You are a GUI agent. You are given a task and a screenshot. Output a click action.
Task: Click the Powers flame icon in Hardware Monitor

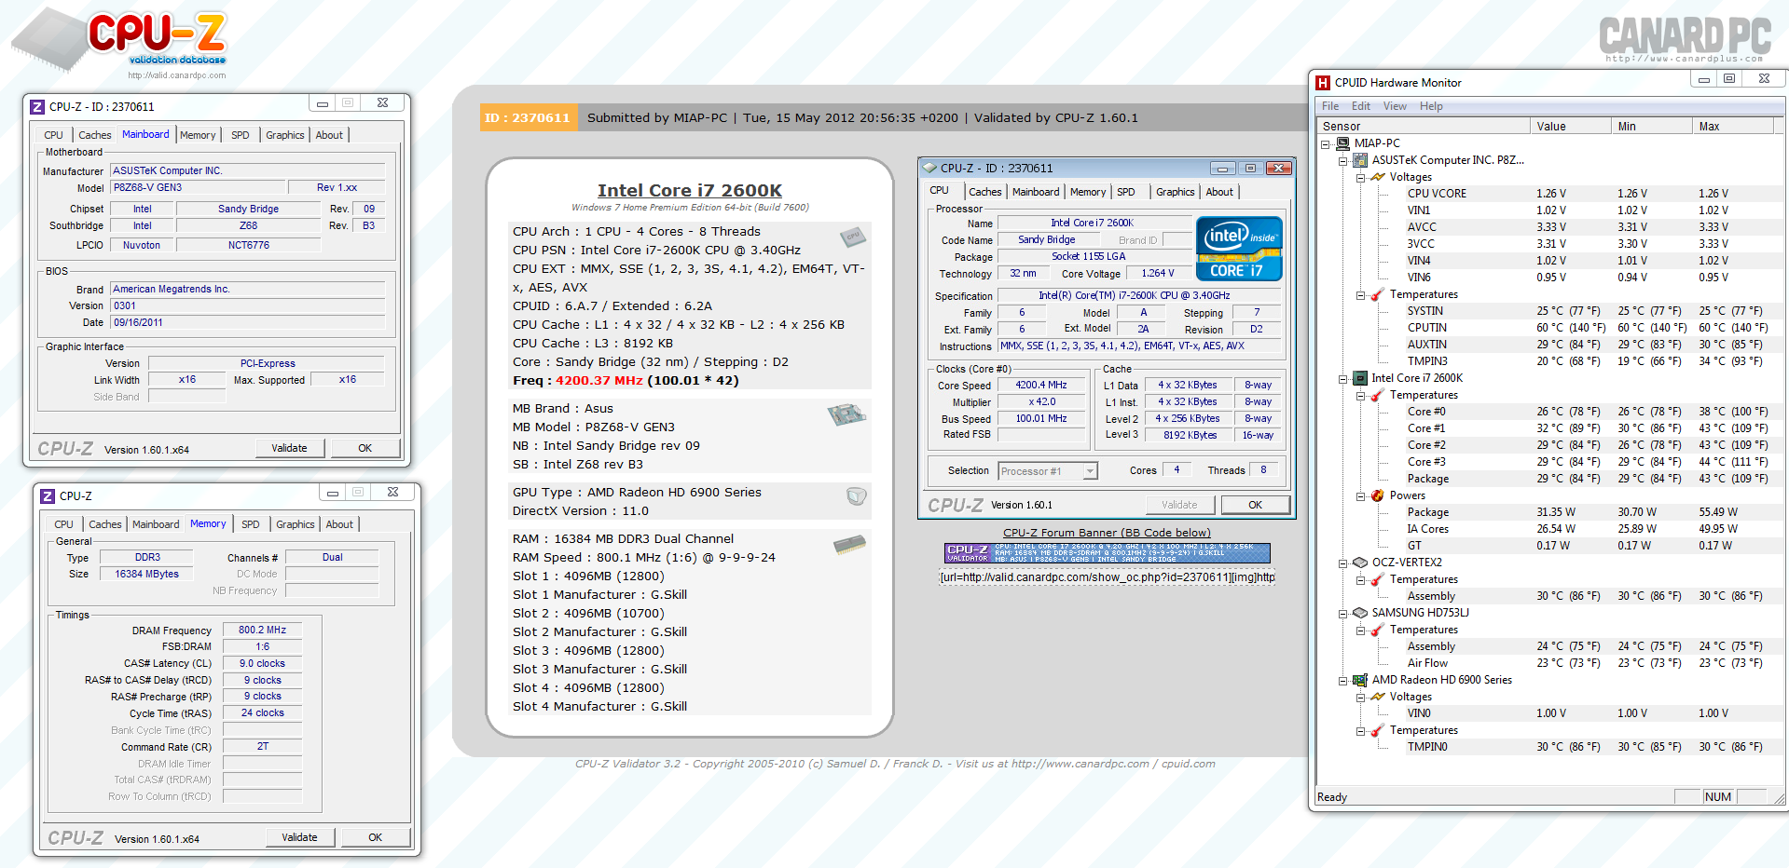(x=1378, y=495)
